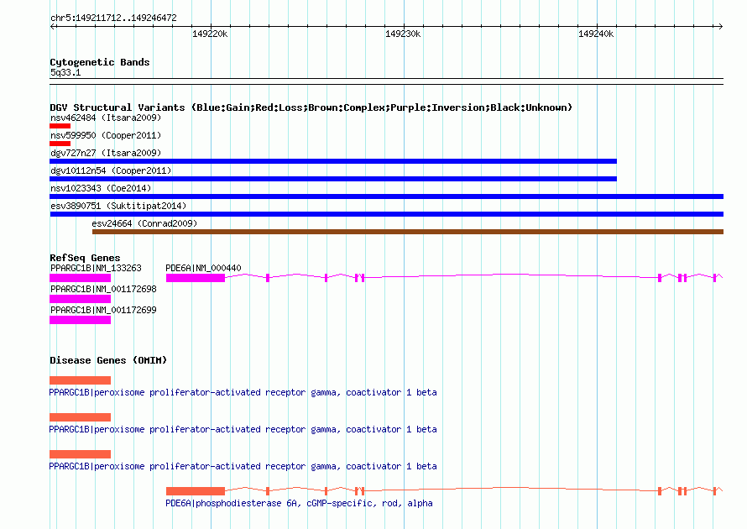The height and width of the screenshot is (529, 747).
Task: Click label esv24664 (Conrad2009)
Action: coord(144,223)
